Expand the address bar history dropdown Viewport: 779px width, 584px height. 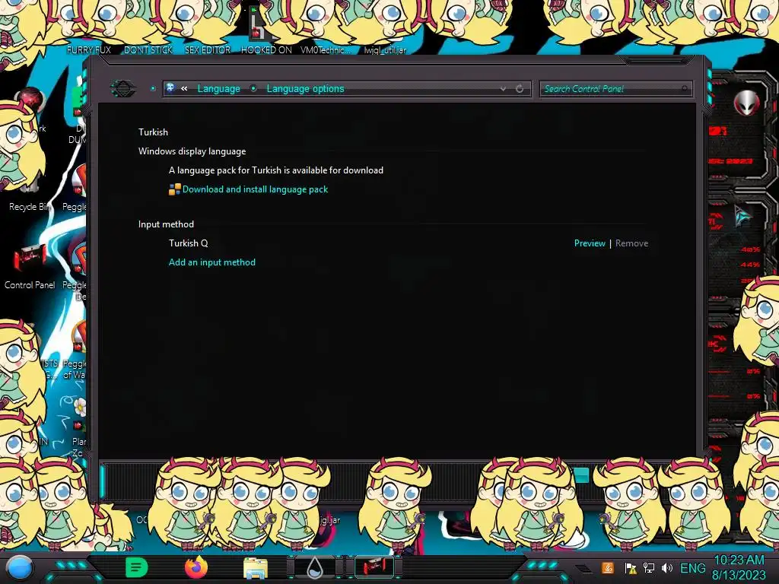pos(503,89)
